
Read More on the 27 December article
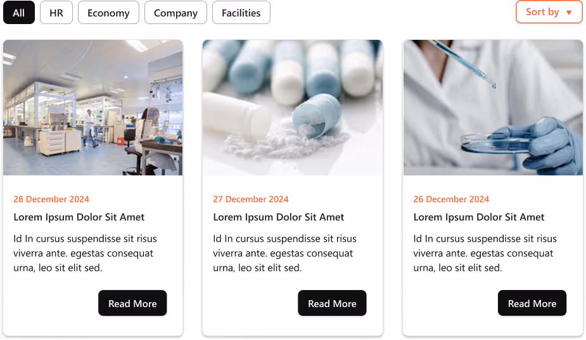click(332, 303)
